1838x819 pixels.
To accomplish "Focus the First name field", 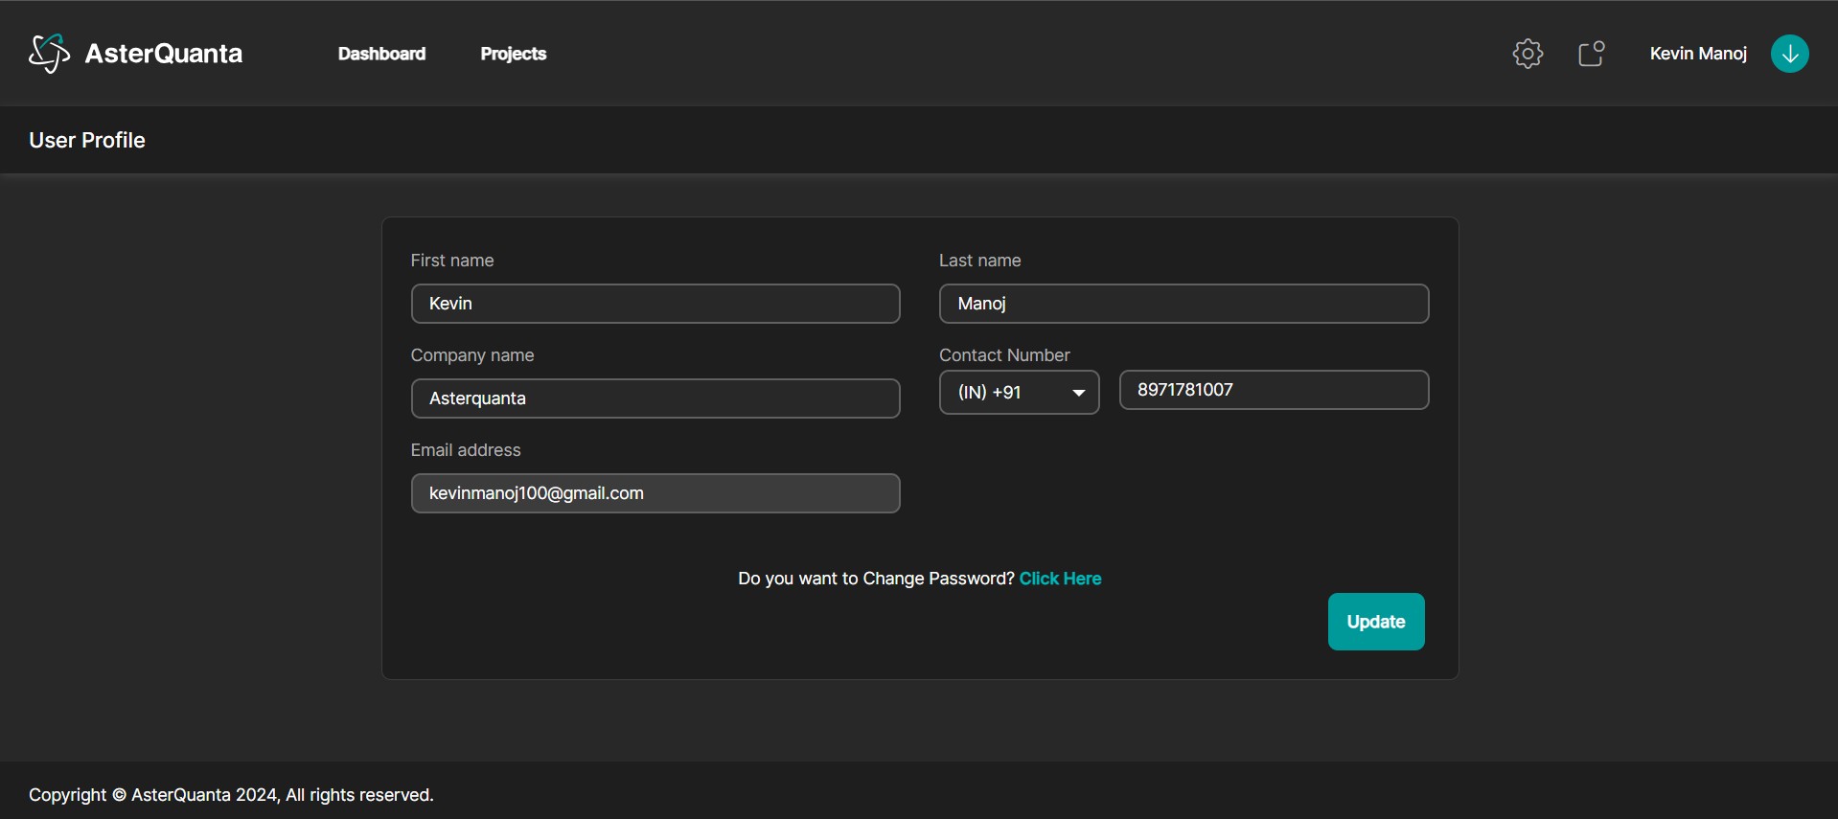I will pos(655,304).
